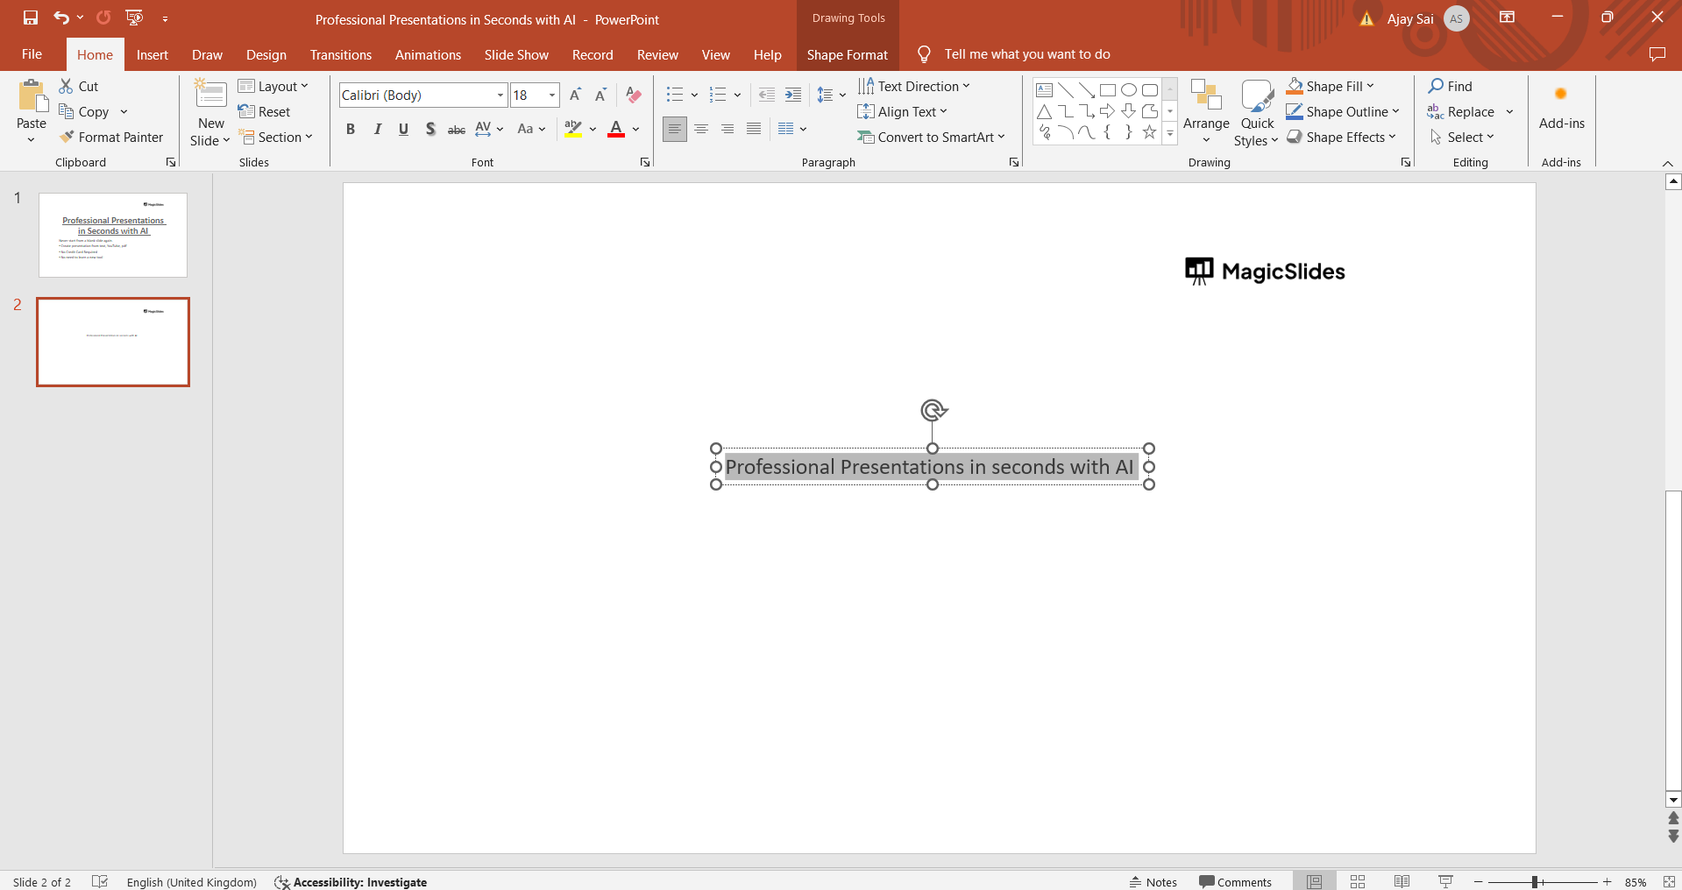Viewport: 1682px width, 890px height.
Task: Click Accessibility: Investigate in status bar
Action: coord(351,881)
